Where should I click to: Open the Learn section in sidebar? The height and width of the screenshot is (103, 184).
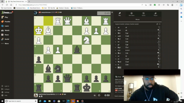(x=5, y=26)
